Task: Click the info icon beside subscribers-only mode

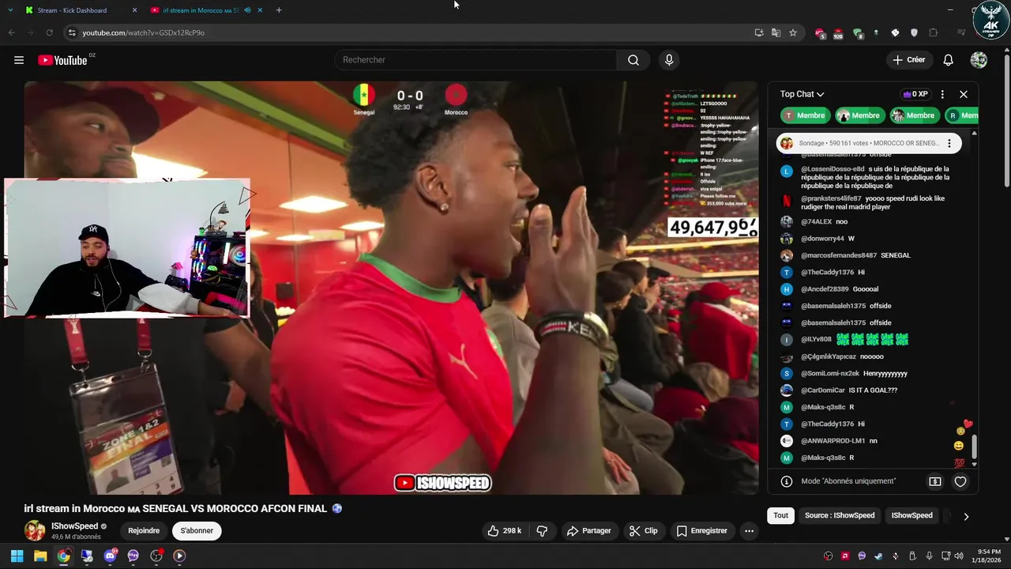Action: coord(787,481)
